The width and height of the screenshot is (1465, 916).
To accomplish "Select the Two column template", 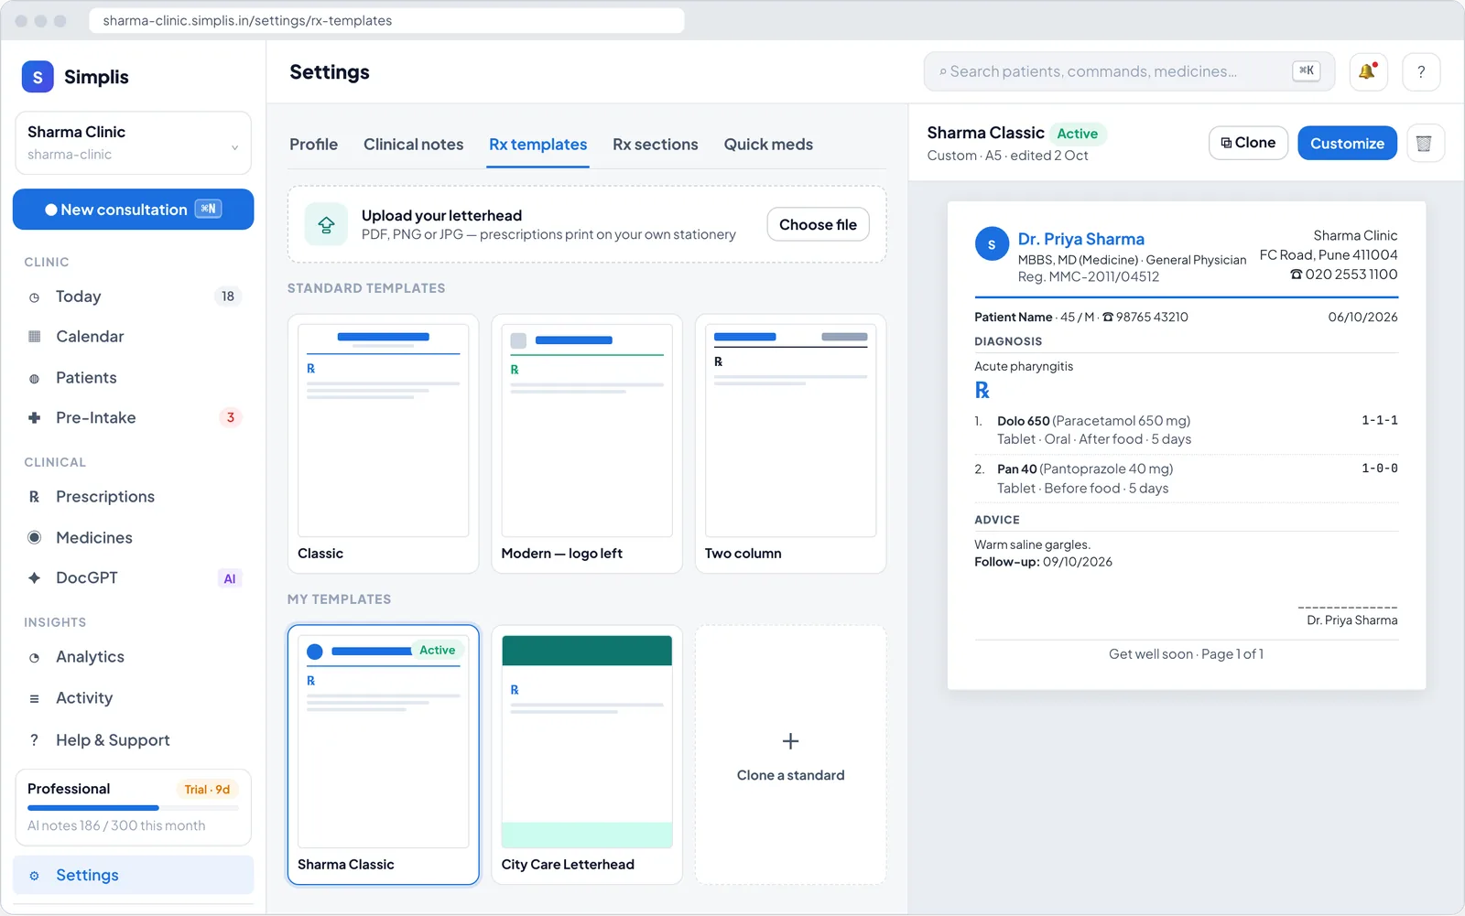I will coord(790,444).
